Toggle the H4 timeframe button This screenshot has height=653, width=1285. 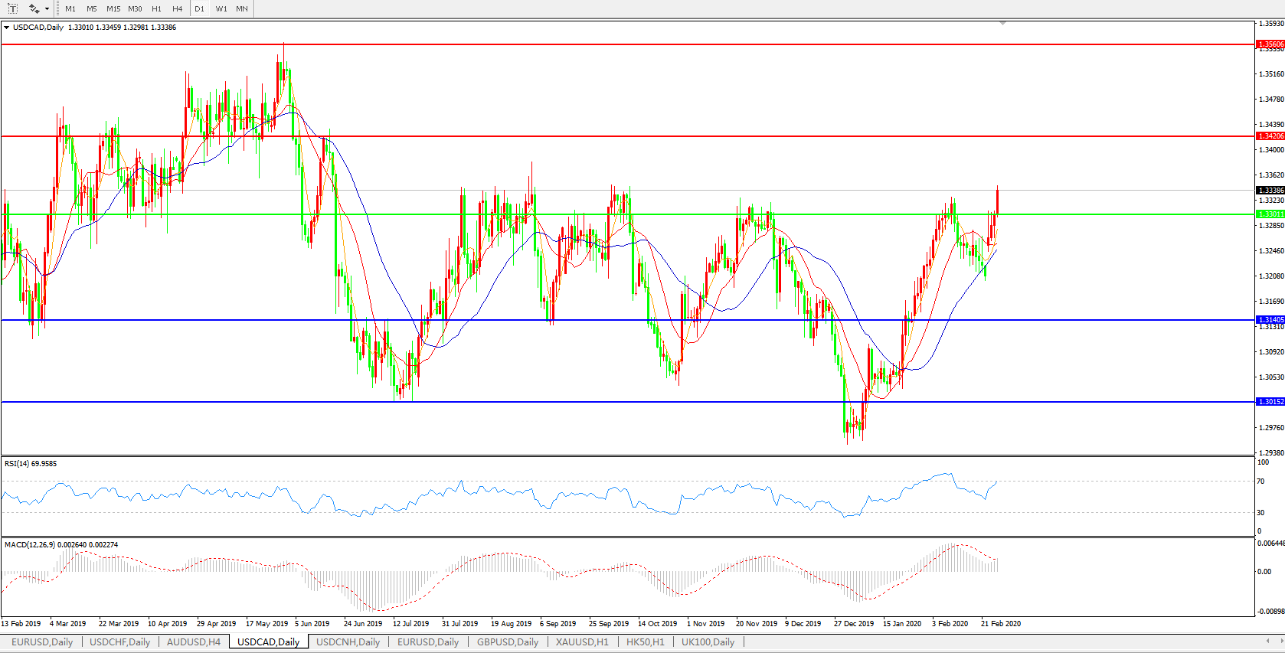[x=177, y=9]
